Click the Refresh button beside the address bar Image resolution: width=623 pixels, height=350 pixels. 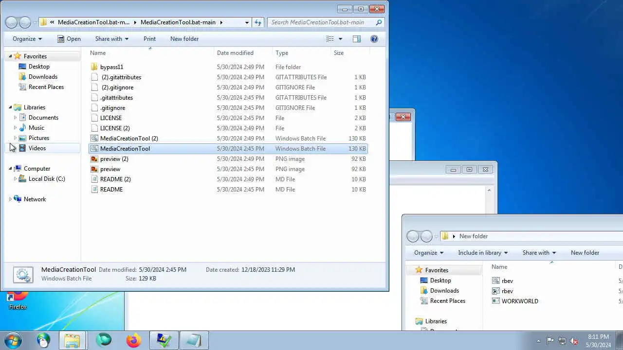point(258,22)
